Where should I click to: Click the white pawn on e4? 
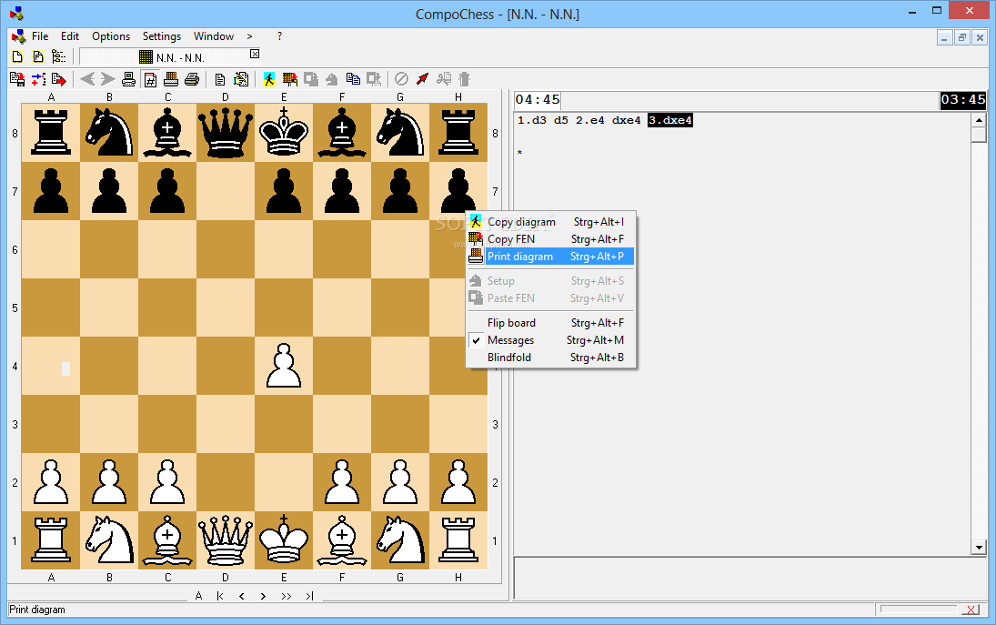coord(284,366)
